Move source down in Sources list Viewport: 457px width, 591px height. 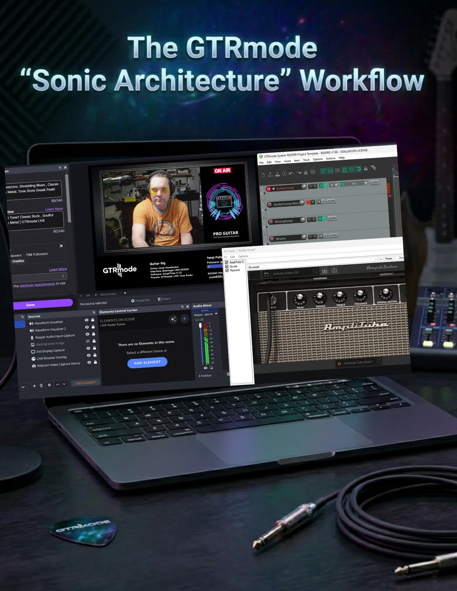pyautogui.click(x=64, y=384)
